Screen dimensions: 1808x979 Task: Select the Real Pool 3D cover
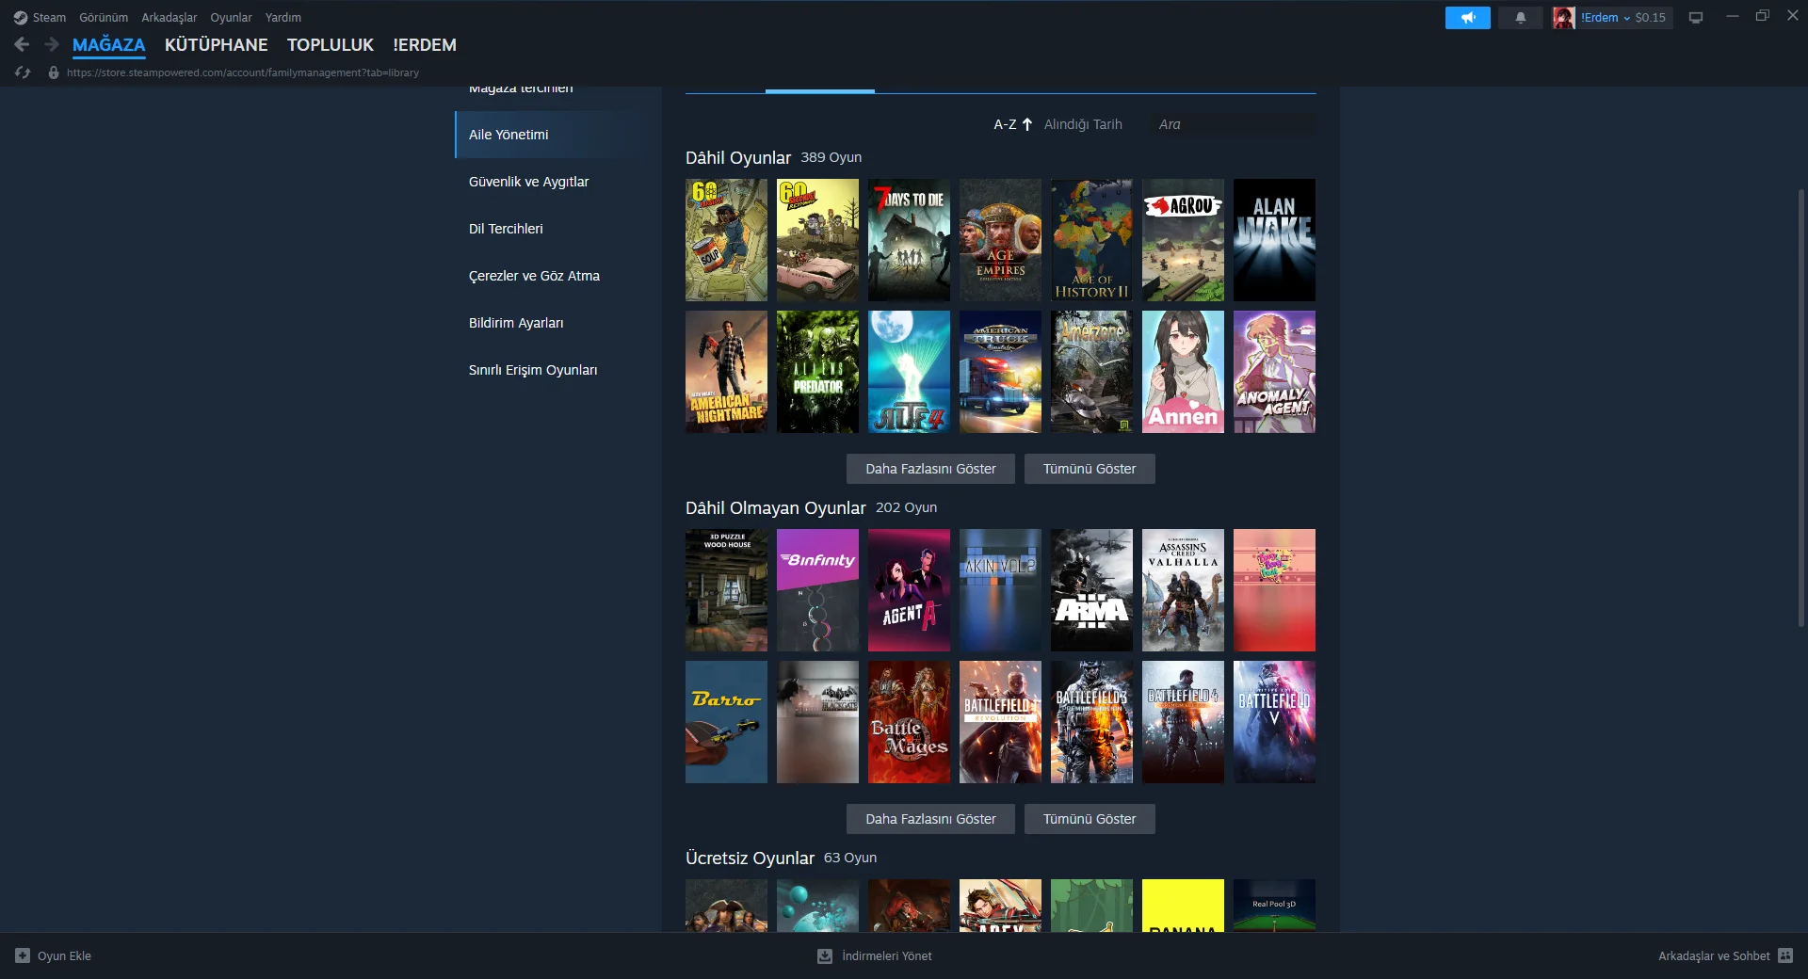coord(1274,906)
